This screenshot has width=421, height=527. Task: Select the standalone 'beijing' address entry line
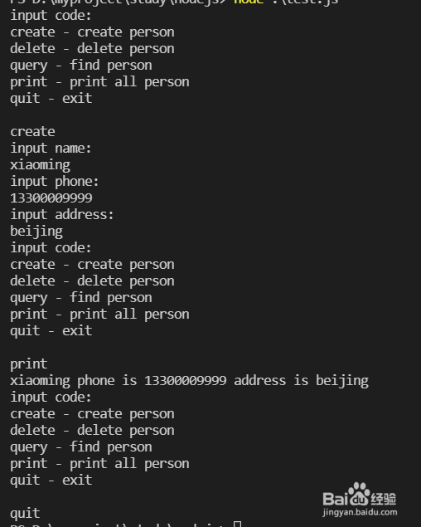click(36, 232)
